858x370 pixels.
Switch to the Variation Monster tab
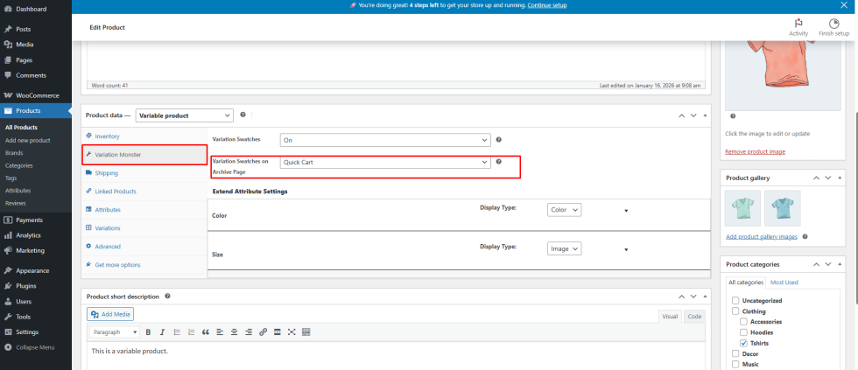tap(118, 155)
